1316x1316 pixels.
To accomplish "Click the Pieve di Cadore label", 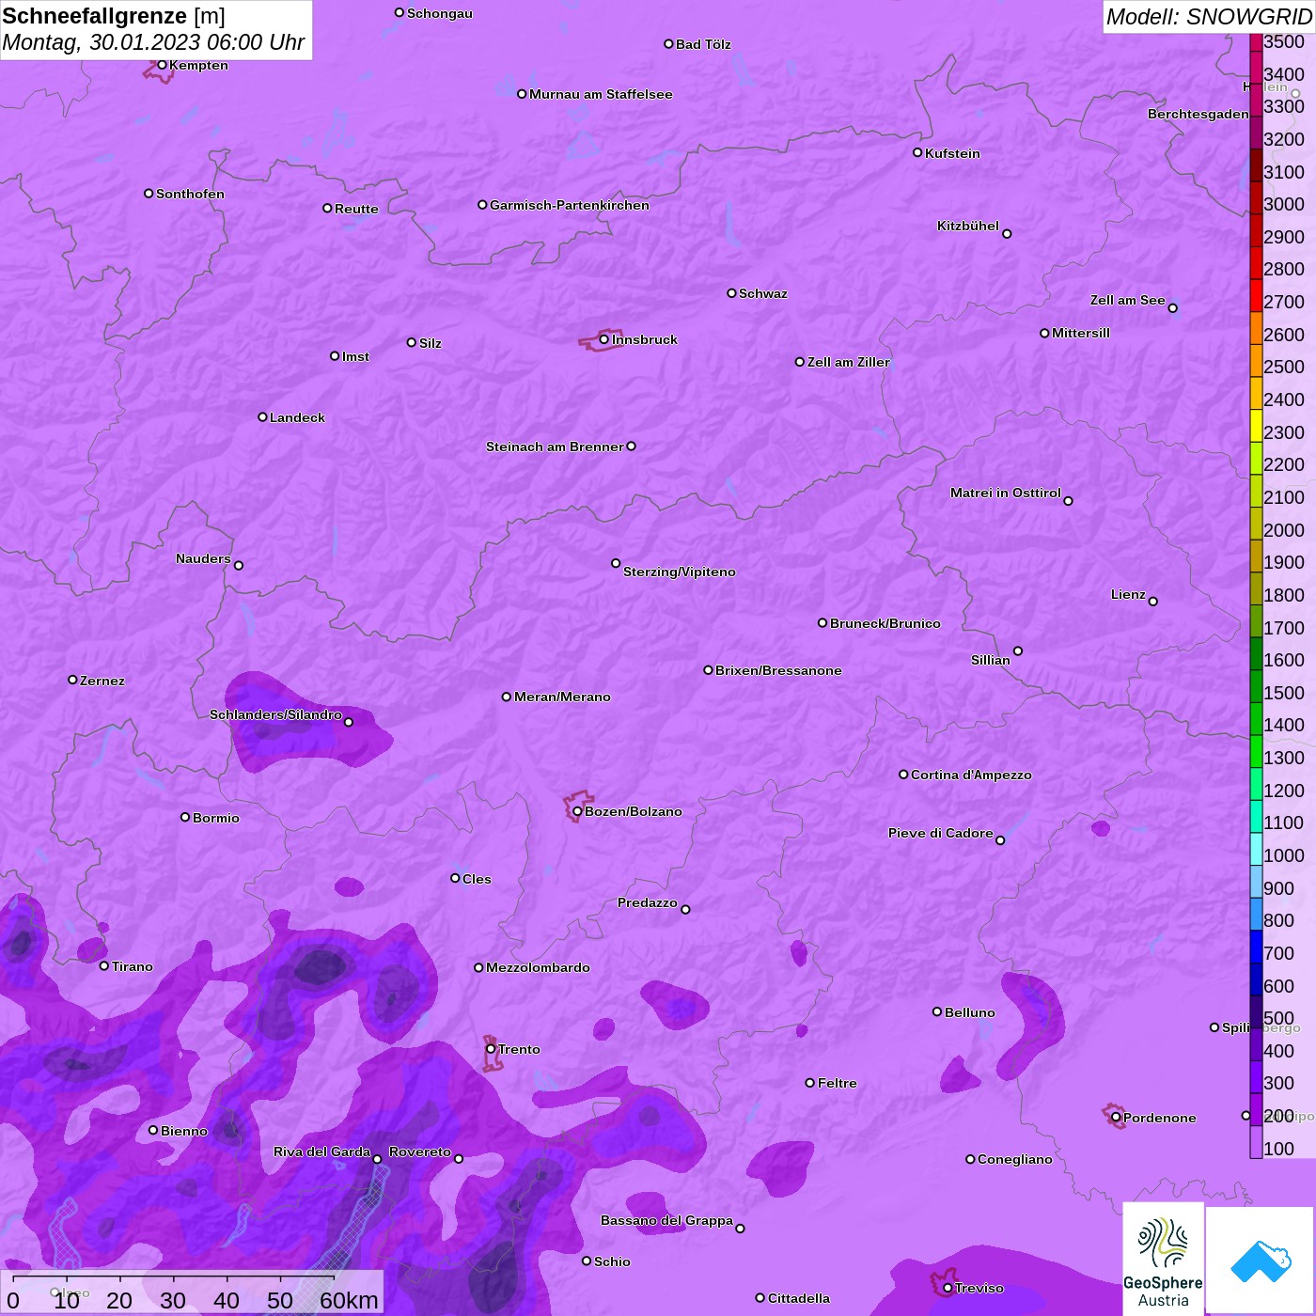I will click(x=941, y=833).
